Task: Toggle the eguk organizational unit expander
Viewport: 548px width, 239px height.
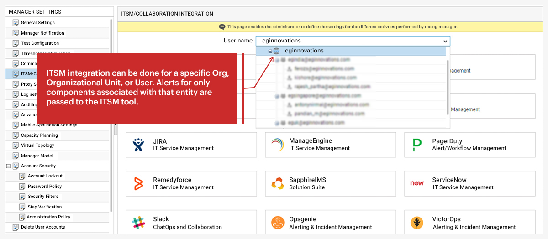Action: [x=277, y=123]
